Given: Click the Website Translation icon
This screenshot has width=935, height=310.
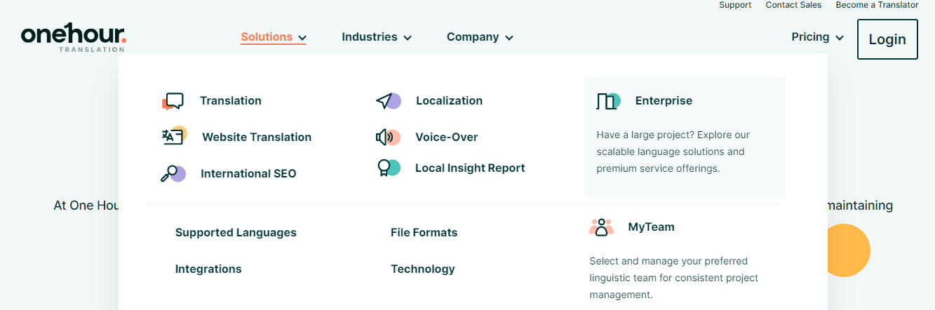Looking at the screenshot, I should [173, 137].
